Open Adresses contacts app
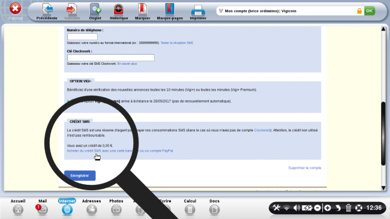Viewport: 390px width, 219px height. coord(92,210)
